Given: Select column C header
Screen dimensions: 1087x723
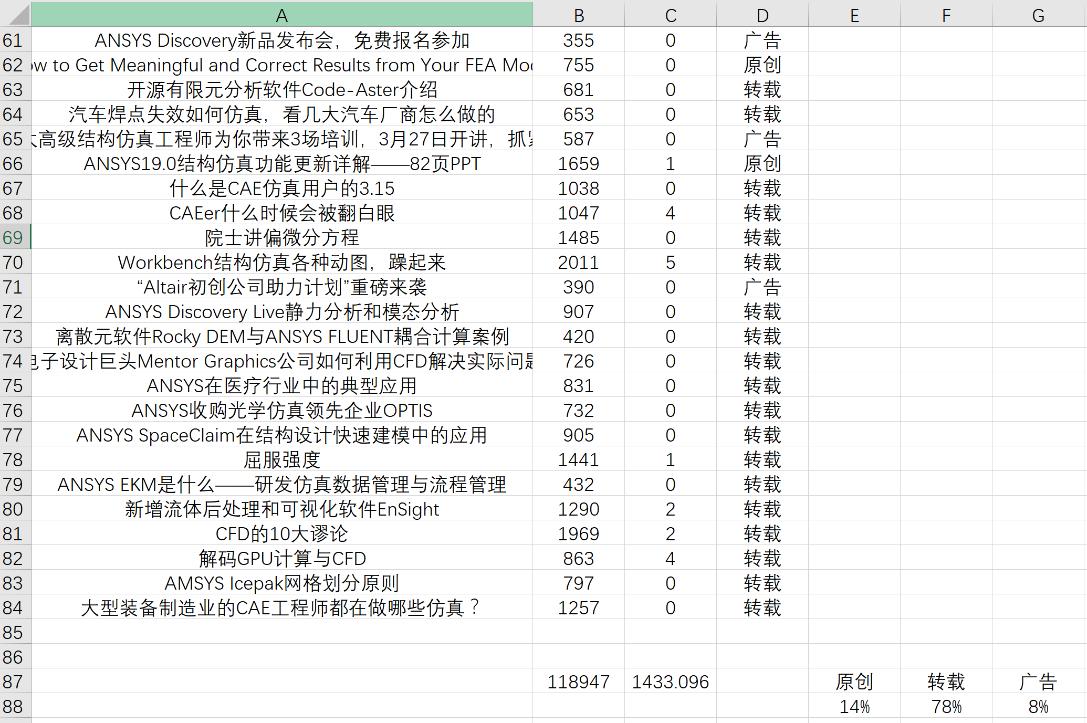Looking at the screenshot, I should tap(671, 15).
